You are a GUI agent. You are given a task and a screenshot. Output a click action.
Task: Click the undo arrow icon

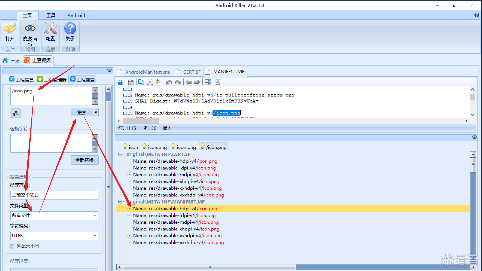click(x=169, y=82)
